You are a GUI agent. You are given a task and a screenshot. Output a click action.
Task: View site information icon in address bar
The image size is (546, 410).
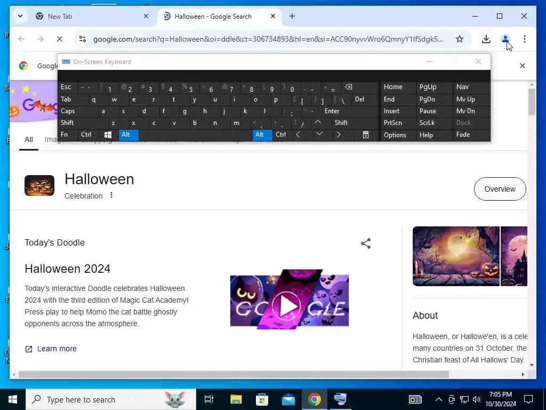(x=83, y=39)
